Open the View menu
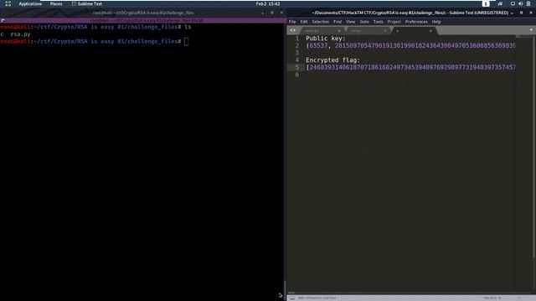Image resolution: width=536 pixels, height=301 pixels. pyautogui.click(x=351, y=22)
